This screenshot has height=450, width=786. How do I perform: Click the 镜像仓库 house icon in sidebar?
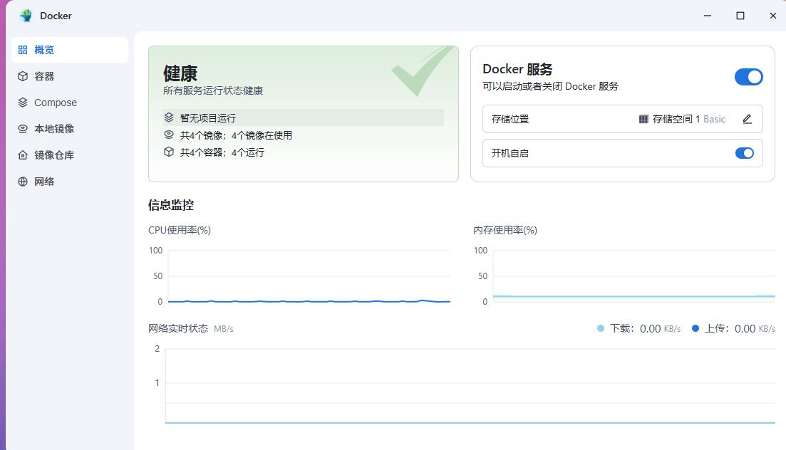click(23, 155)
